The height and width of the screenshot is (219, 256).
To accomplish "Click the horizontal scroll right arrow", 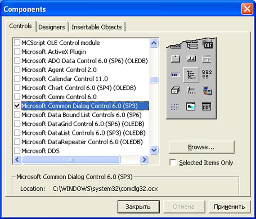I will pos(144,160).
